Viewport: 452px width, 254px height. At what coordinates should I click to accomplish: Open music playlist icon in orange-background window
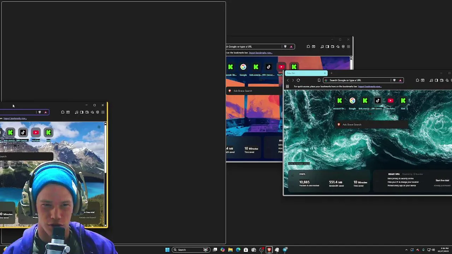(x=322, y=47)
